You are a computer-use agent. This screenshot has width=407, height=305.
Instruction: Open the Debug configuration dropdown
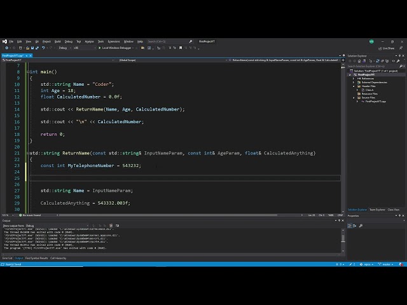65,48
